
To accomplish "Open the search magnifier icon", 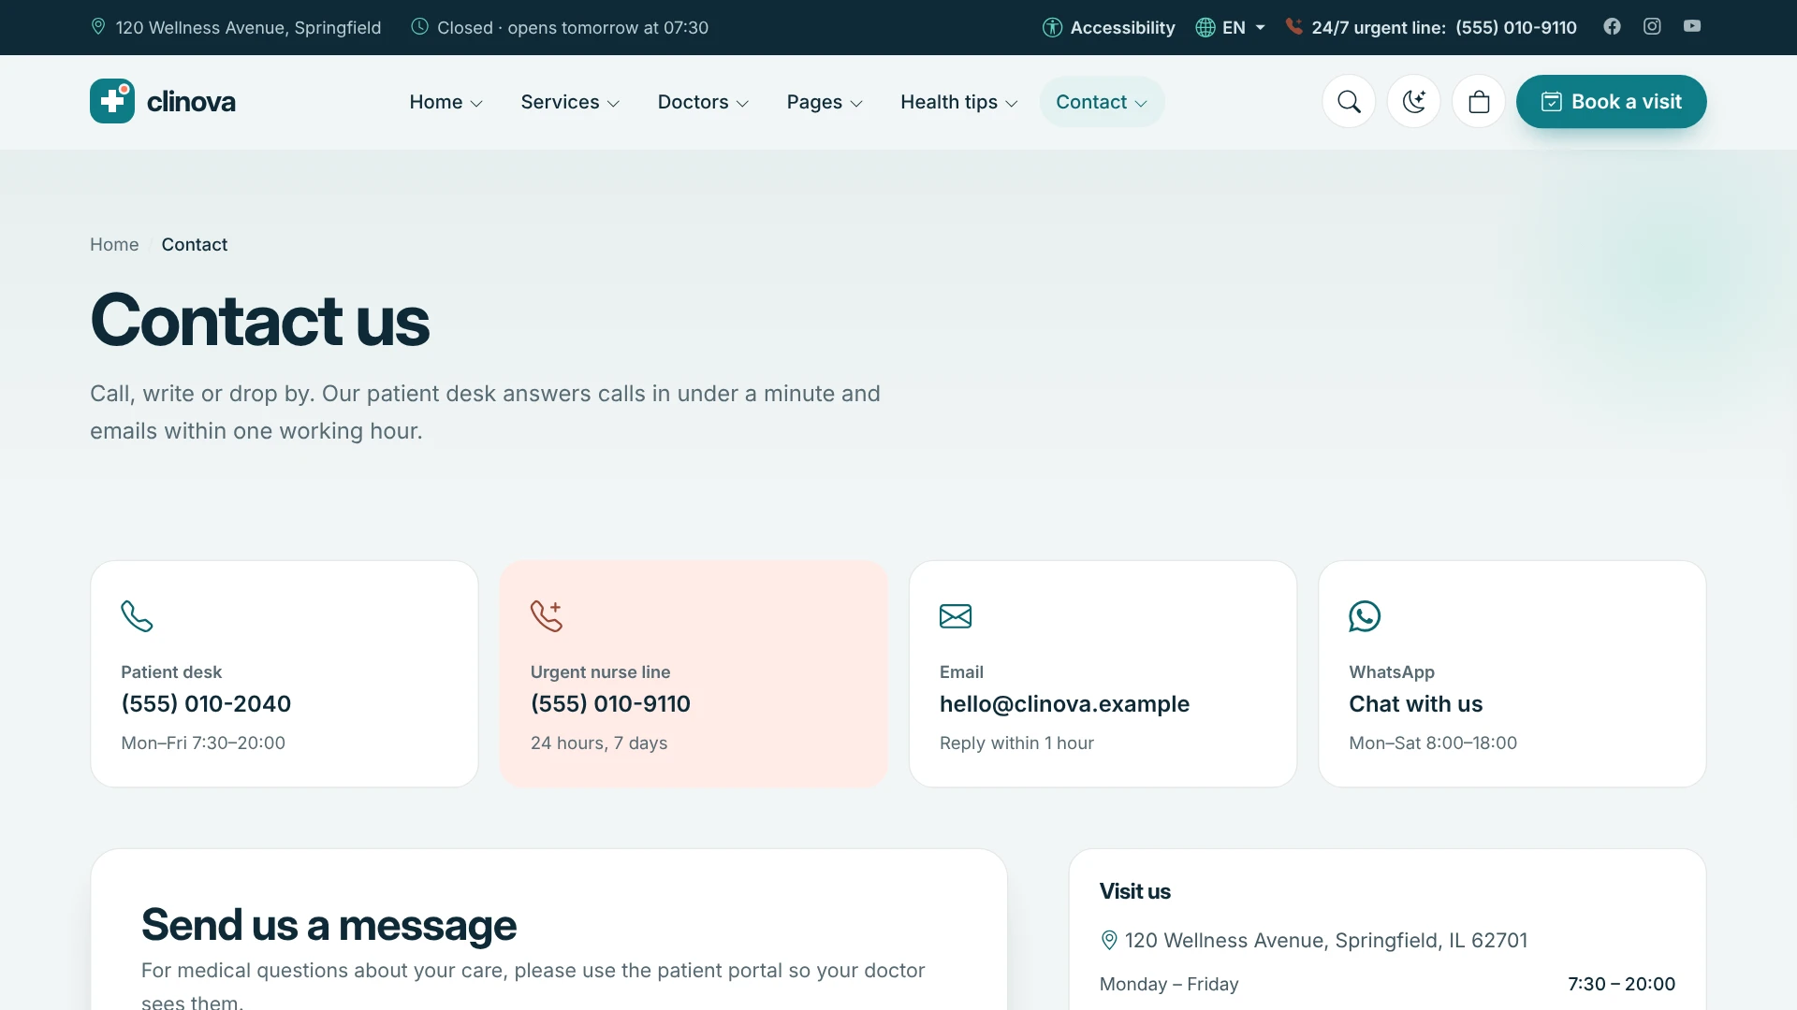I will coord(1349,102).
